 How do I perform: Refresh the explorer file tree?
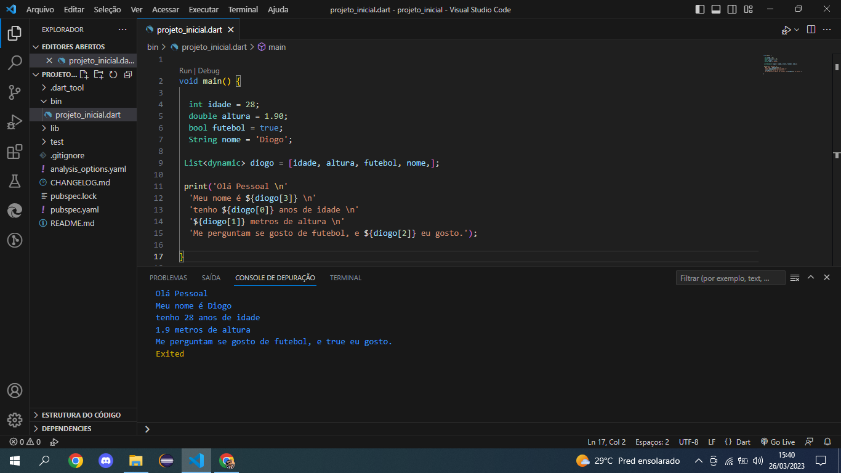[x=113, y=75]
